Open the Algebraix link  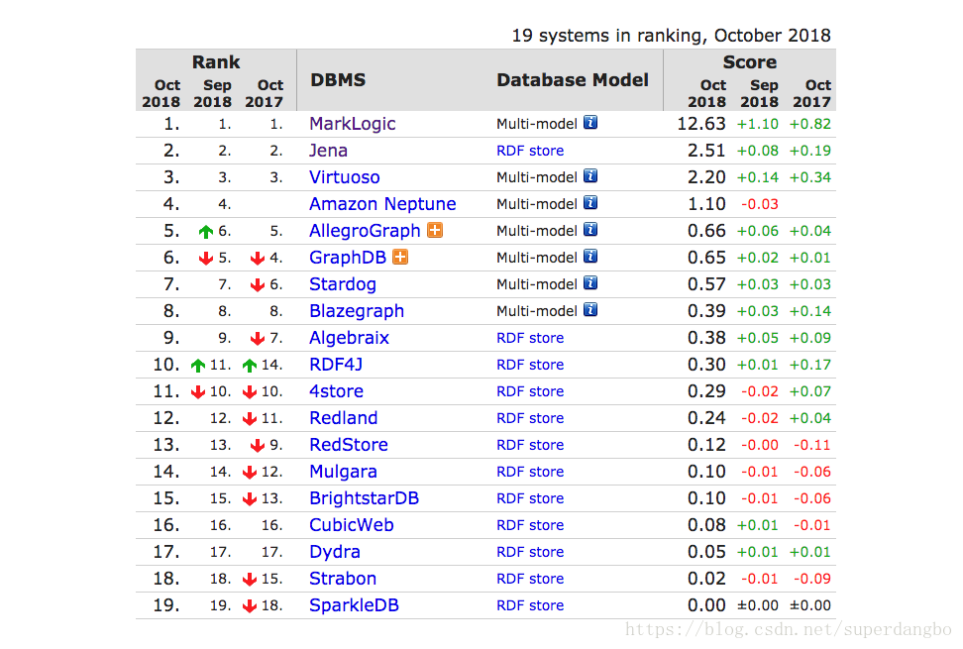pos(350,338)
